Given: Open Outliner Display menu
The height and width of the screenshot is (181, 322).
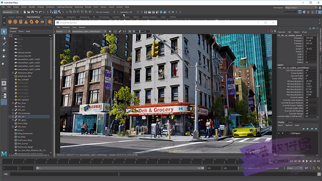Looking at the screenshot, I should tap(13, 31).
